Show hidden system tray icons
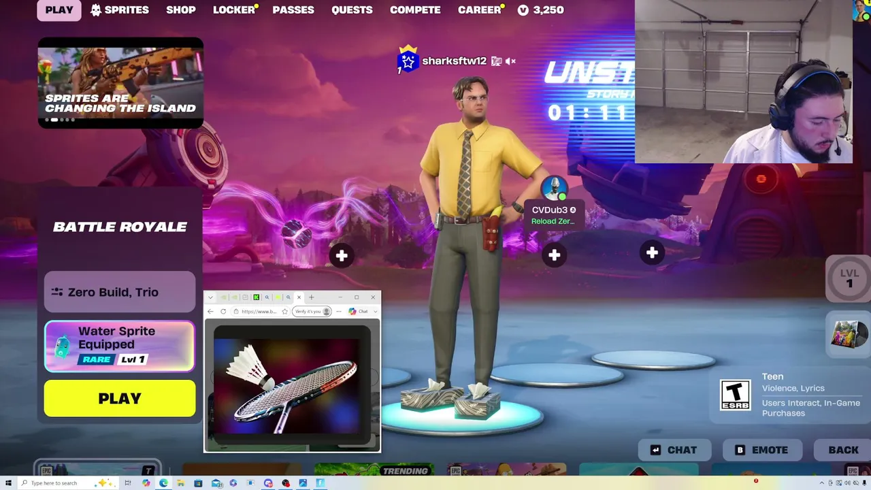 pyautogui.click(x=821, y=483)
